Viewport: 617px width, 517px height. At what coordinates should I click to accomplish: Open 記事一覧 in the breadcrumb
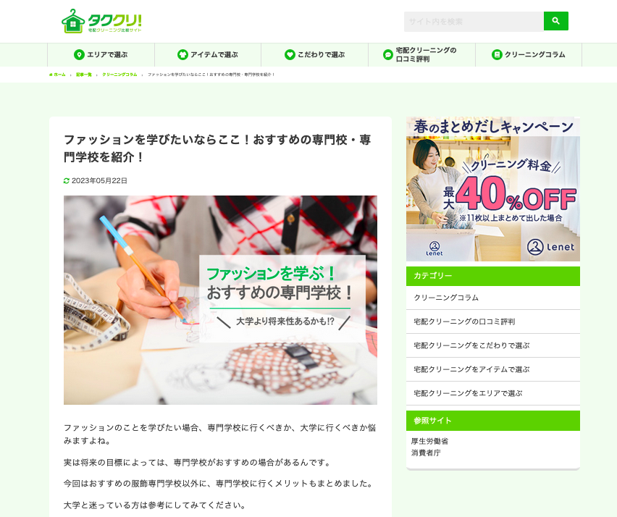coord(84,75)
